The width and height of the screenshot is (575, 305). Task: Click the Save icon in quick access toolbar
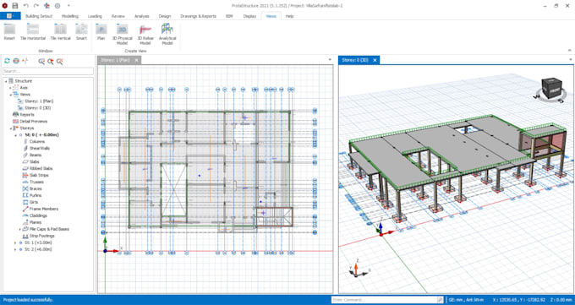click(15, 6)
